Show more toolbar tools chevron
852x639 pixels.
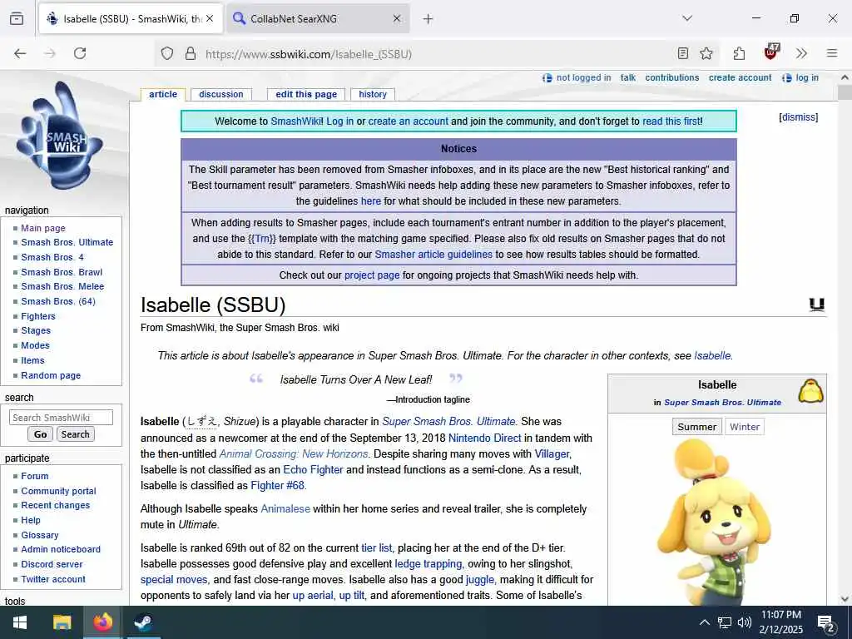coord(801,53)
